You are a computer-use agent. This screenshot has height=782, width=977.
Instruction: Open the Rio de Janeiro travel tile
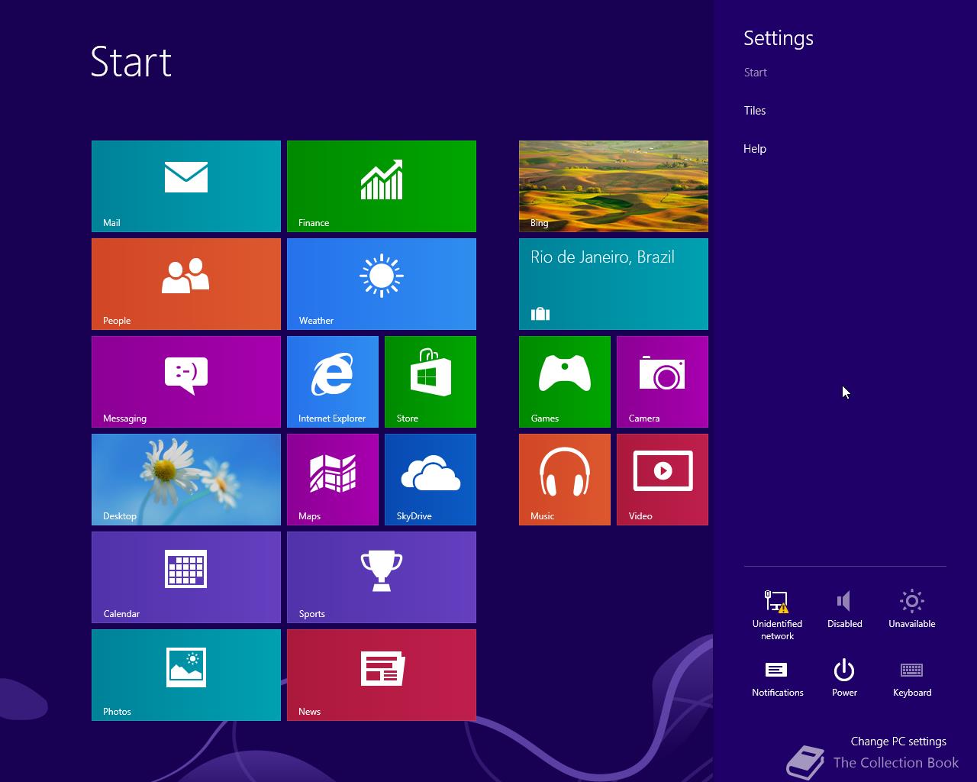point(614,284)
